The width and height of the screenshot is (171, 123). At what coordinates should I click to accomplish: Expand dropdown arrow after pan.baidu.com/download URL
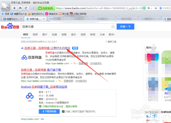(56, 81)
